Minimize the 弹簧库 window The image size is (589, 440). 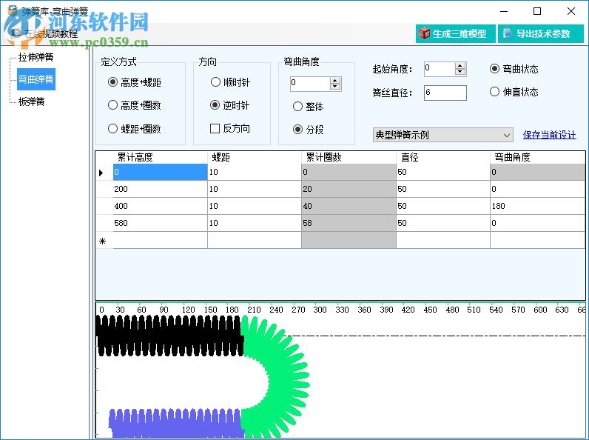[x=504, y=11]
